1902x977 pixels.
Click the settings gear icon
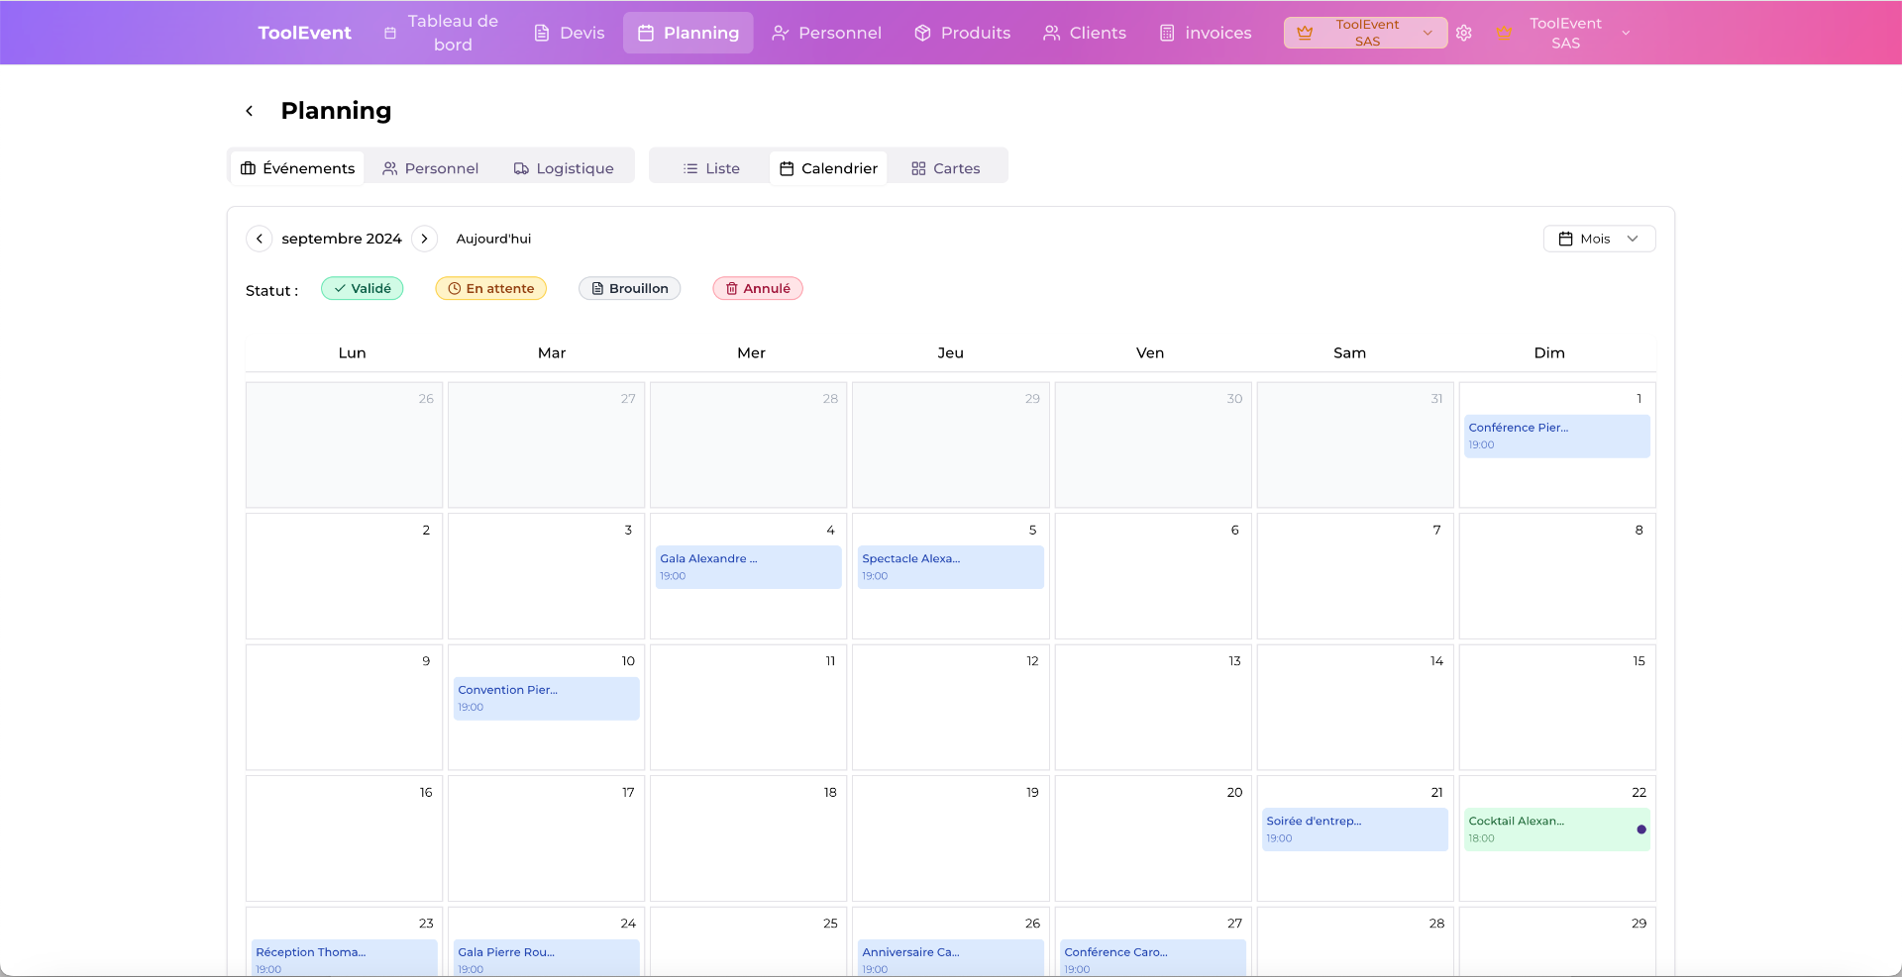[x=1464, y=33]
